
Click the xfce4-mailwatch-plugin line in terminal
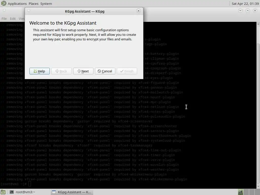click(91, 92)
